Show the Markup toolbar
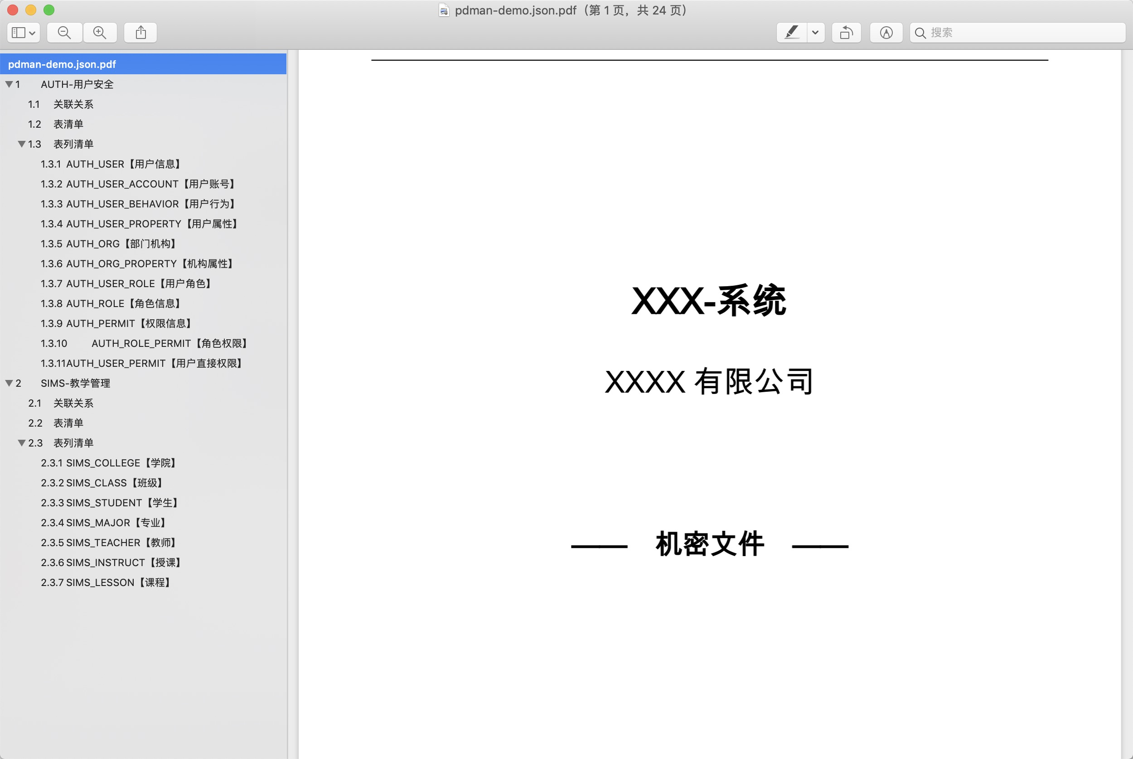The image size is (1133, 759). [x=886, y=33]
